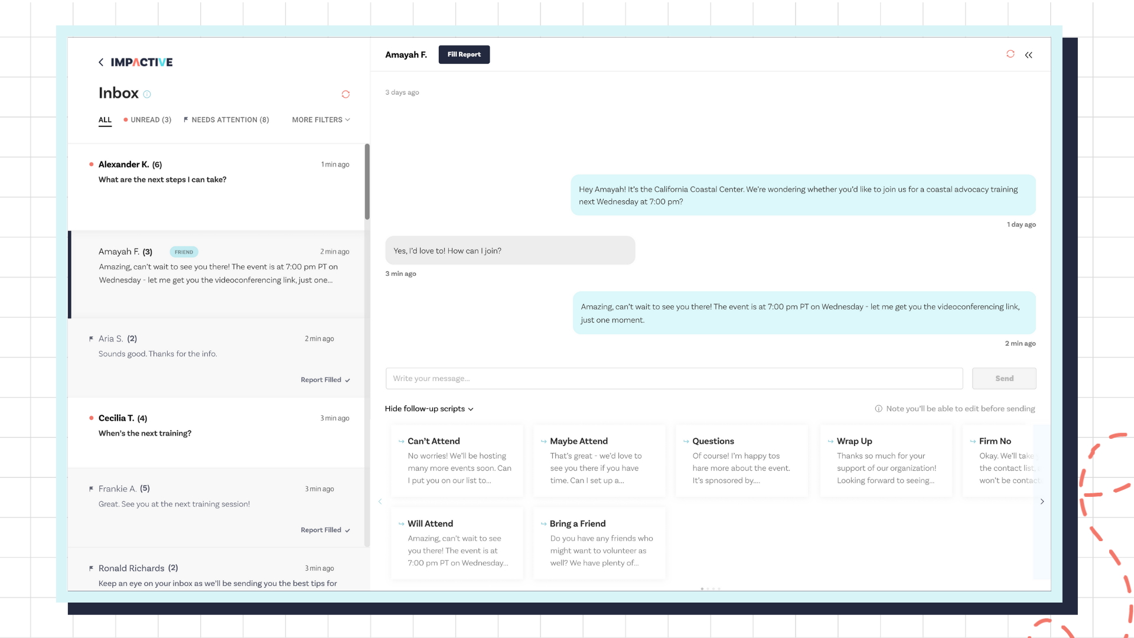Refresh the inbox conversation list
This screenshot has width=1134, height=638.
pyautogui.click(x=346, y=94)
